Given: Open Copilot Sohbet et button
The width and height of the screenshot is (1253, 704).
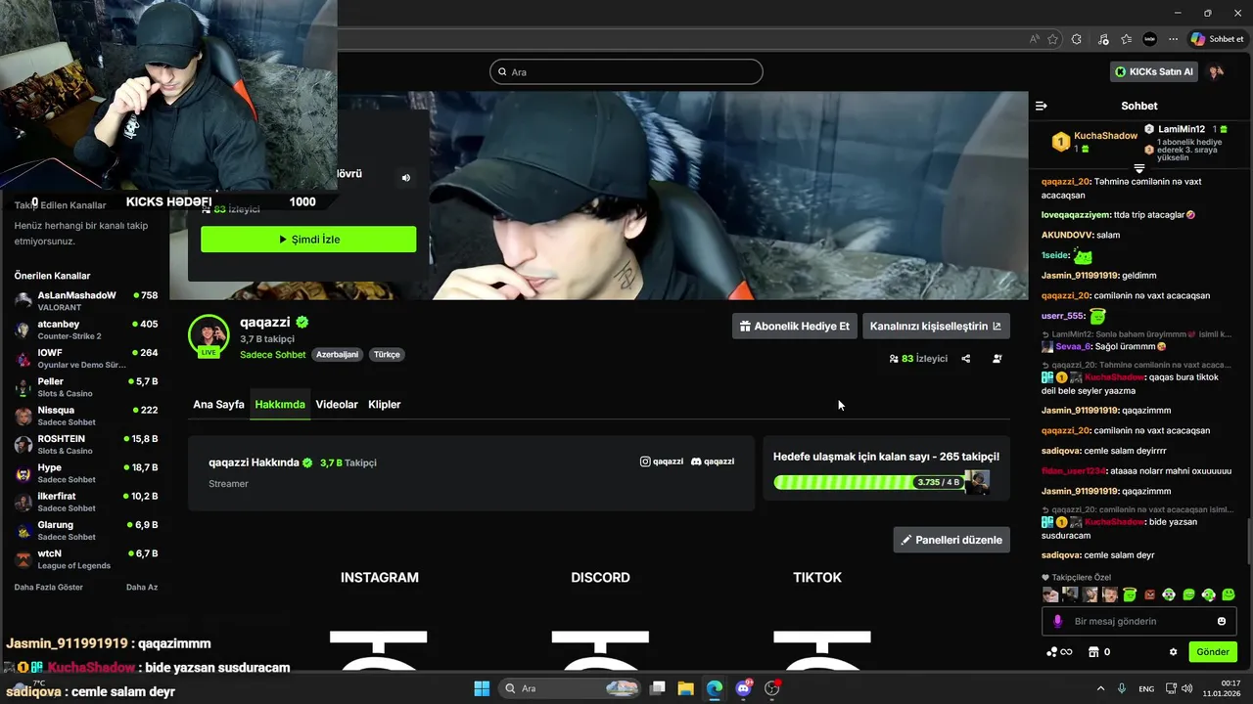Looking at the screenshot, I should point(1217,39).
